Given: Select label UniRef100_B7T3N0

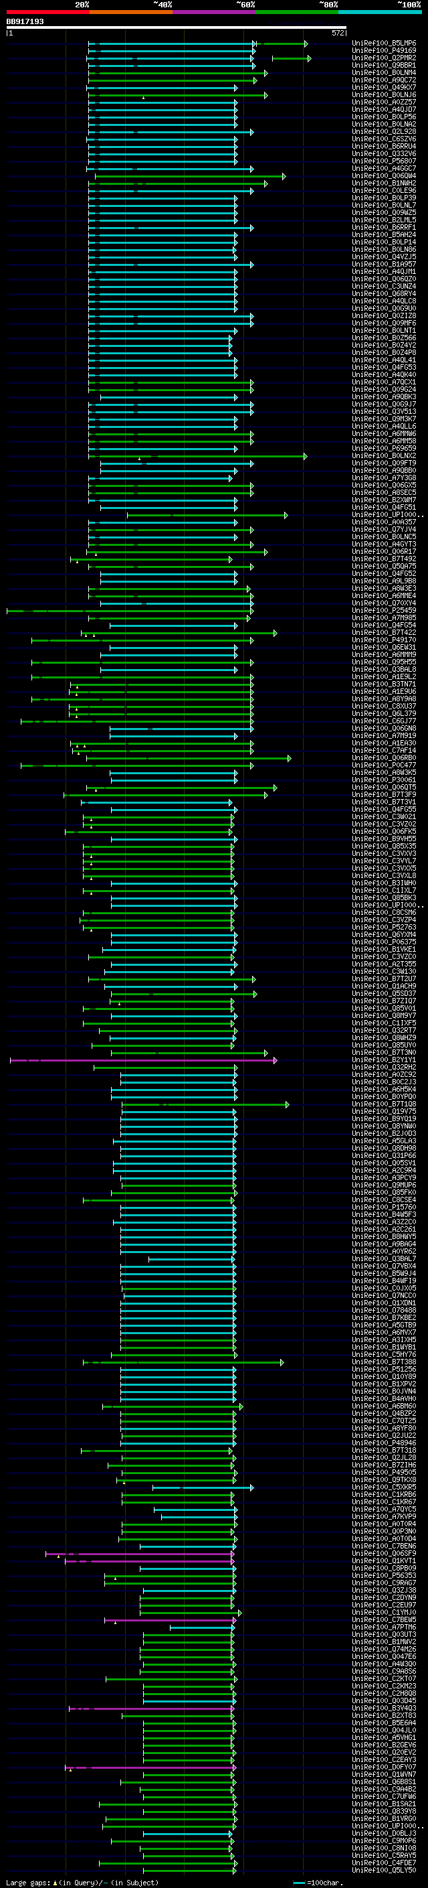Looking at the screenshot, I should tap(384, 1052).
